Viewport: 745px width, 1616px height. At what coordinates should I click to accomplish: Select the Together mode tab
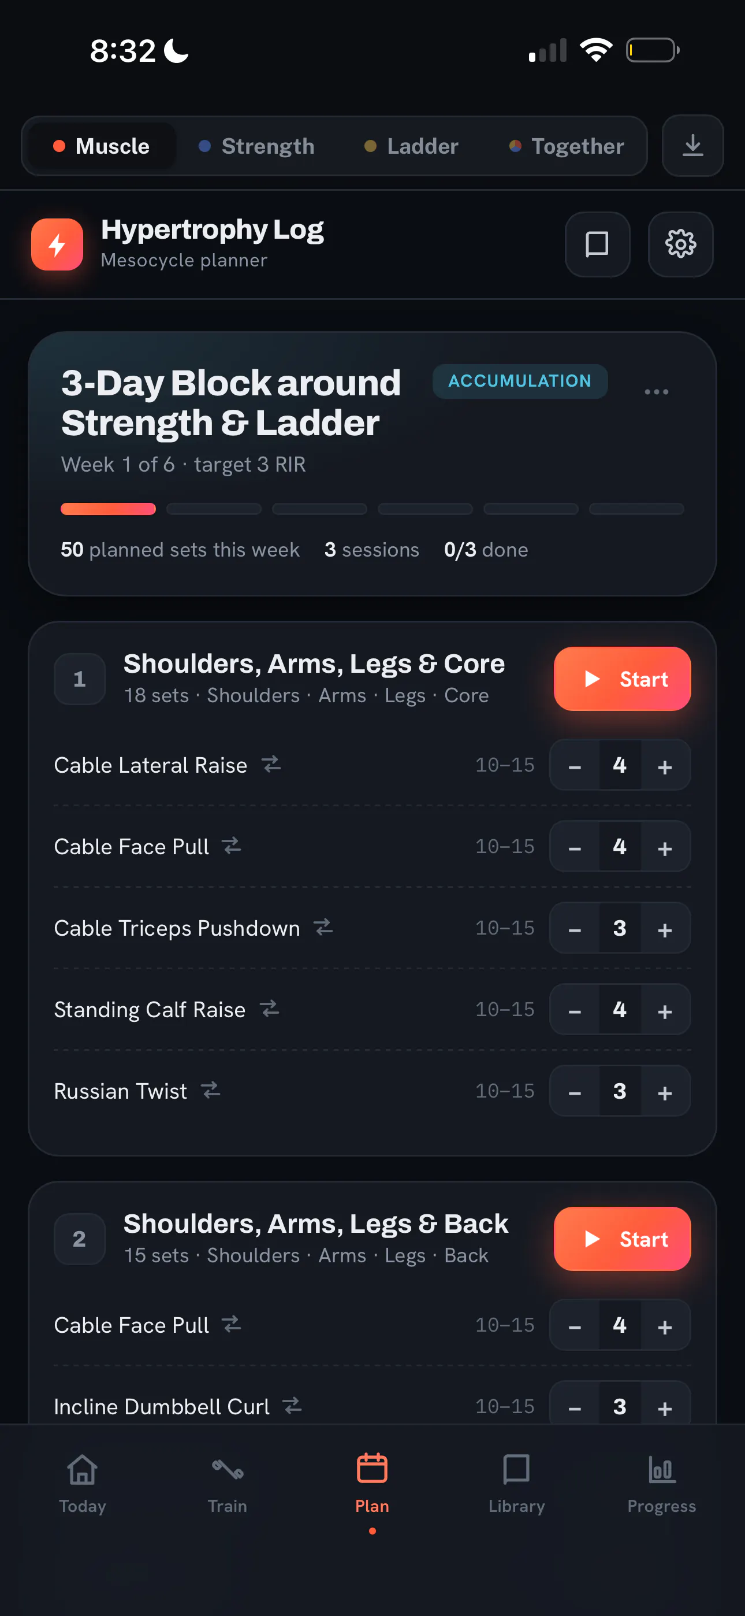[x=567, y=146]
